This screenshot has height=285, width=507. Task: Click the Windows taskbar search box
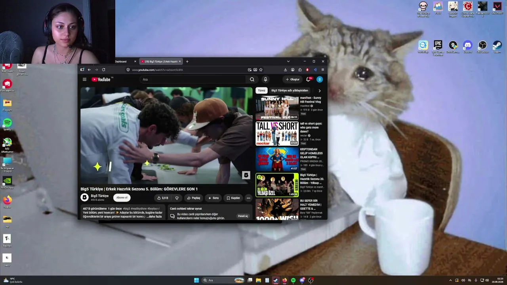[x=223, y=280]
